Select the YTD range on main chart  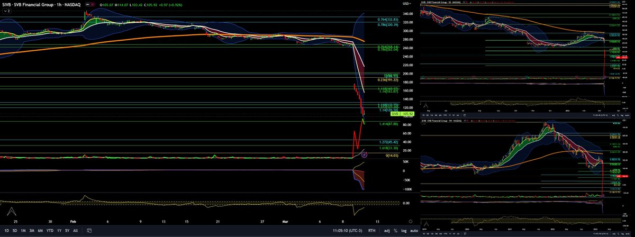click(51, 231)
